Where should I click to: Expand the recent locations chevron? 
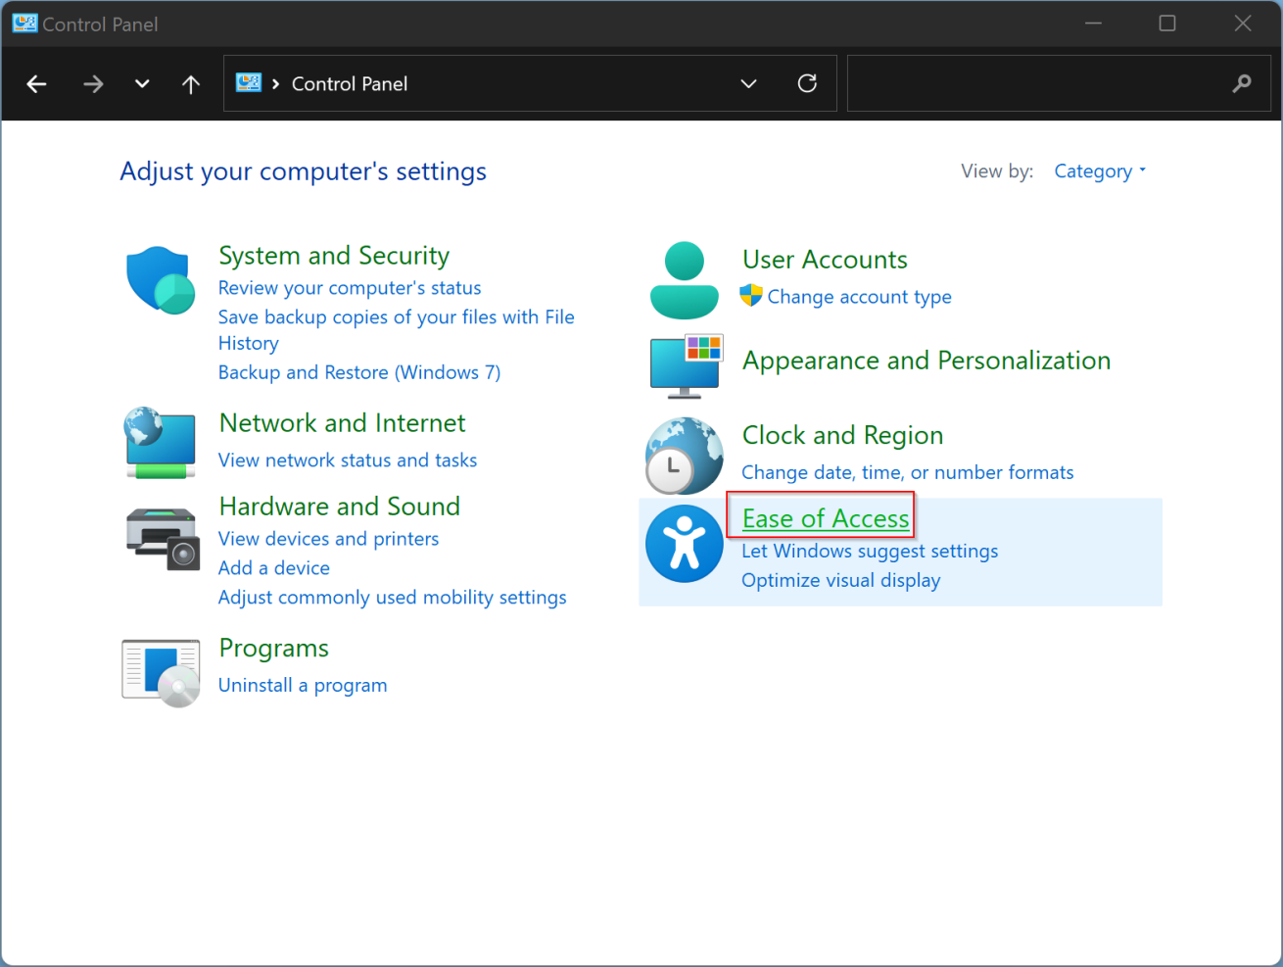pos(142,84)
